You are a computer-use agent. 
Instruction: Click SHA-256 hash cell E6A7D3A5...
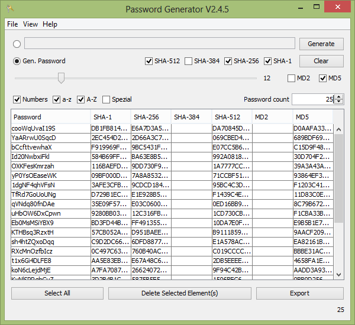point(151,128)
